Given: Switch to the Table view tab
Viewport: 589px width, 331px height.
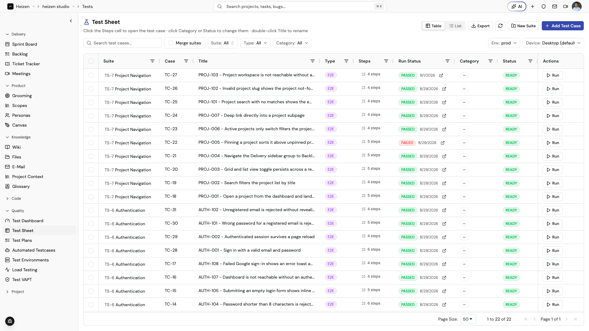Looking at the screenshot, I should [433, 26].
